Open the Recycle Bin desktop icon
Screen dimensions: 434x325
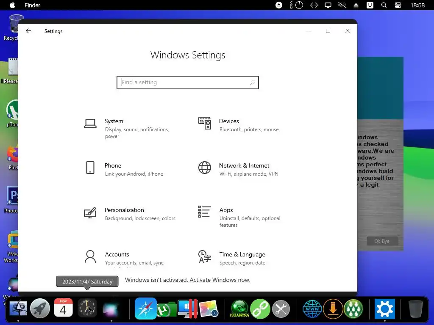13,28
